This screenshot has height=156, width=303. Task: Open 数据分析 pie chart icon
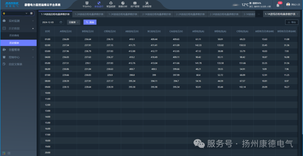coord(123,3)
